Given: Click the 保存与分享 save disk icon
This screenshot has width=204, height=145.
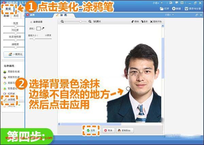Looking at the screenshot, I should pyautogui.click(x=186, y=9).
